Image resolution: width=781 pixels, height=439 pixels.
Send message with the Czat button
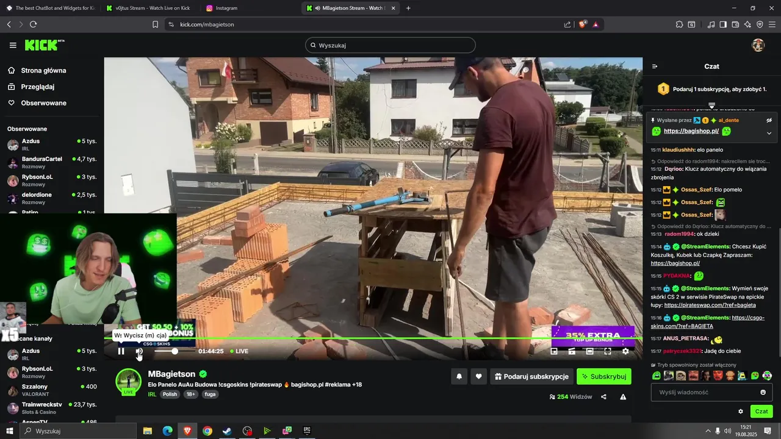pos(761,412)
